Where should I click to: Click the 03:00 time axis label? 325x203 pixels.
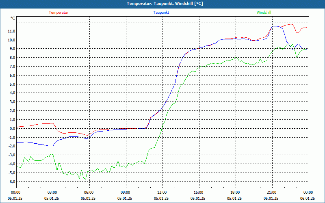click(53, 192)
